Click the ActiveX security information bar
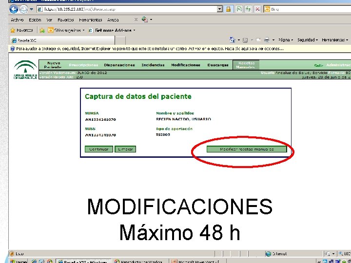 pyautogui.click(x=179, y=49)
